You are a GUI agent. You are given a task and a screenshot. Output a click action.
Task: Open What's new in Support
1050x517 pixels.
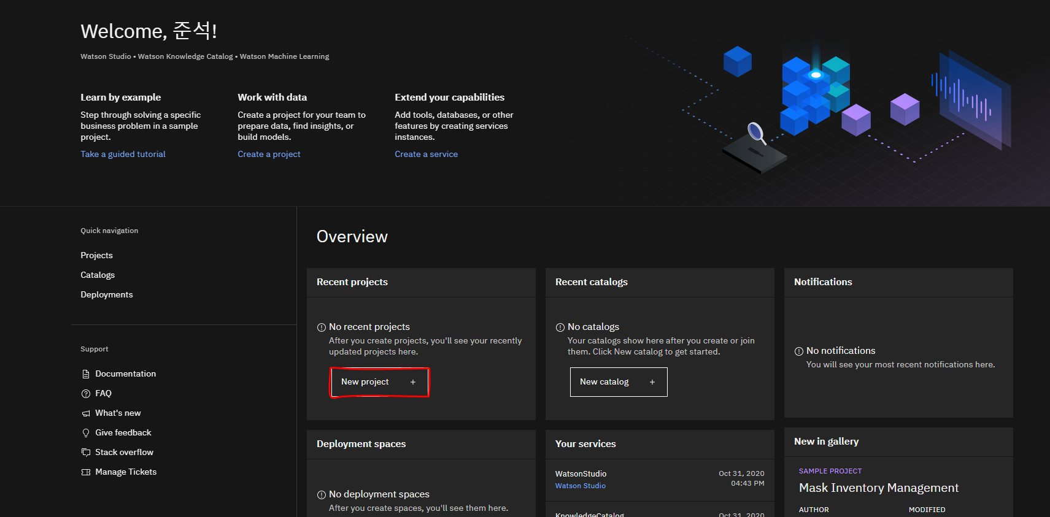[x=118, y=413]
